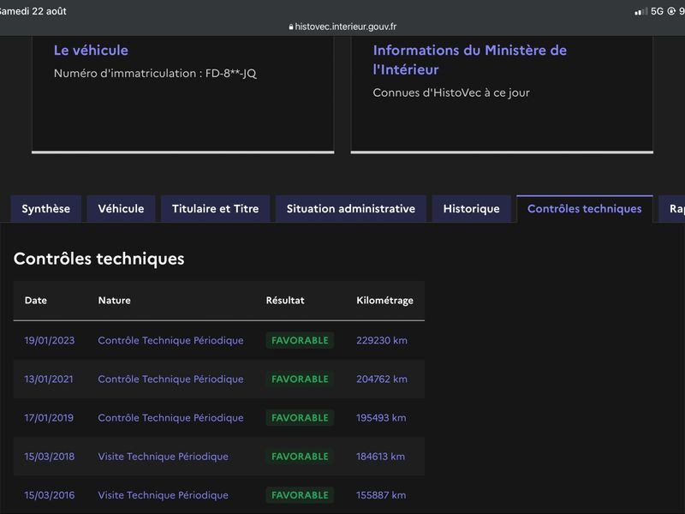Click the Nature column header

click(114, 301)
